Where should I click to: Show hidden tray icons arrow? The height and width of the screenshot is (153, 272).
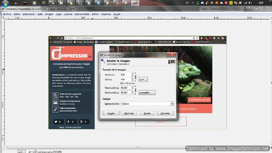(x=192, y=3)
